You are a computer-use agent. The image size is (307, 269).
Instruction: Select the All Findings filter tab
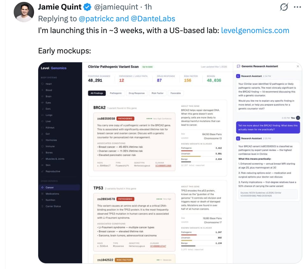click(96, 93)
